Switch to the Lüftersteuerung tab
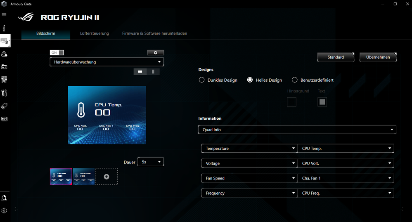This screenshot has height=222, width=412. (95, 33)
